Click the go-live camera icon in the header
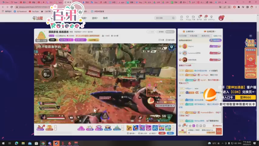 click(193, 18)
